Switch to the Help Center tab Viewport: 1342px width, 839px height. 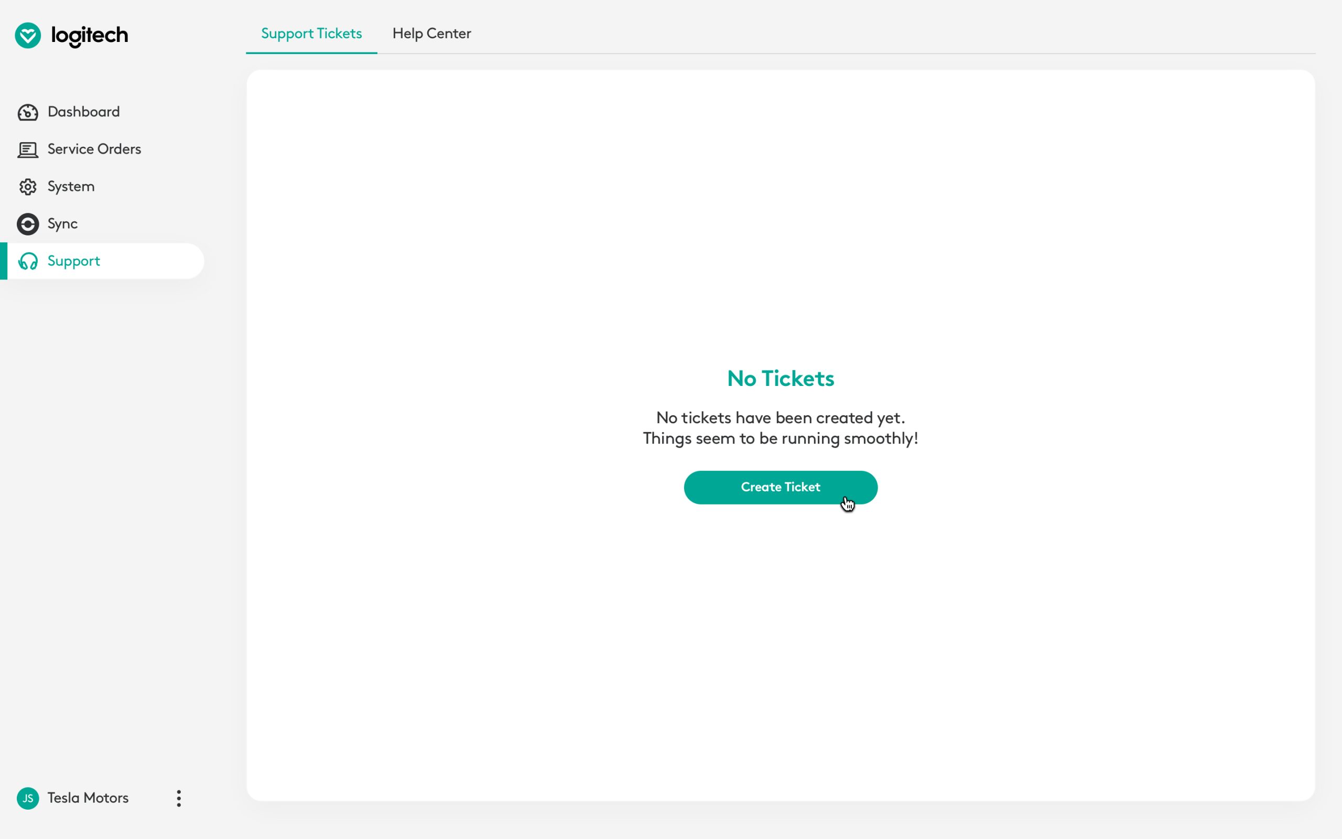pos(431,34)
